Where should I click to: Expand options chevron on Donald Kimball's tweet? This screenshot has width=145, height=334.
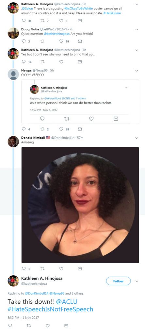(x=137, y=138)
